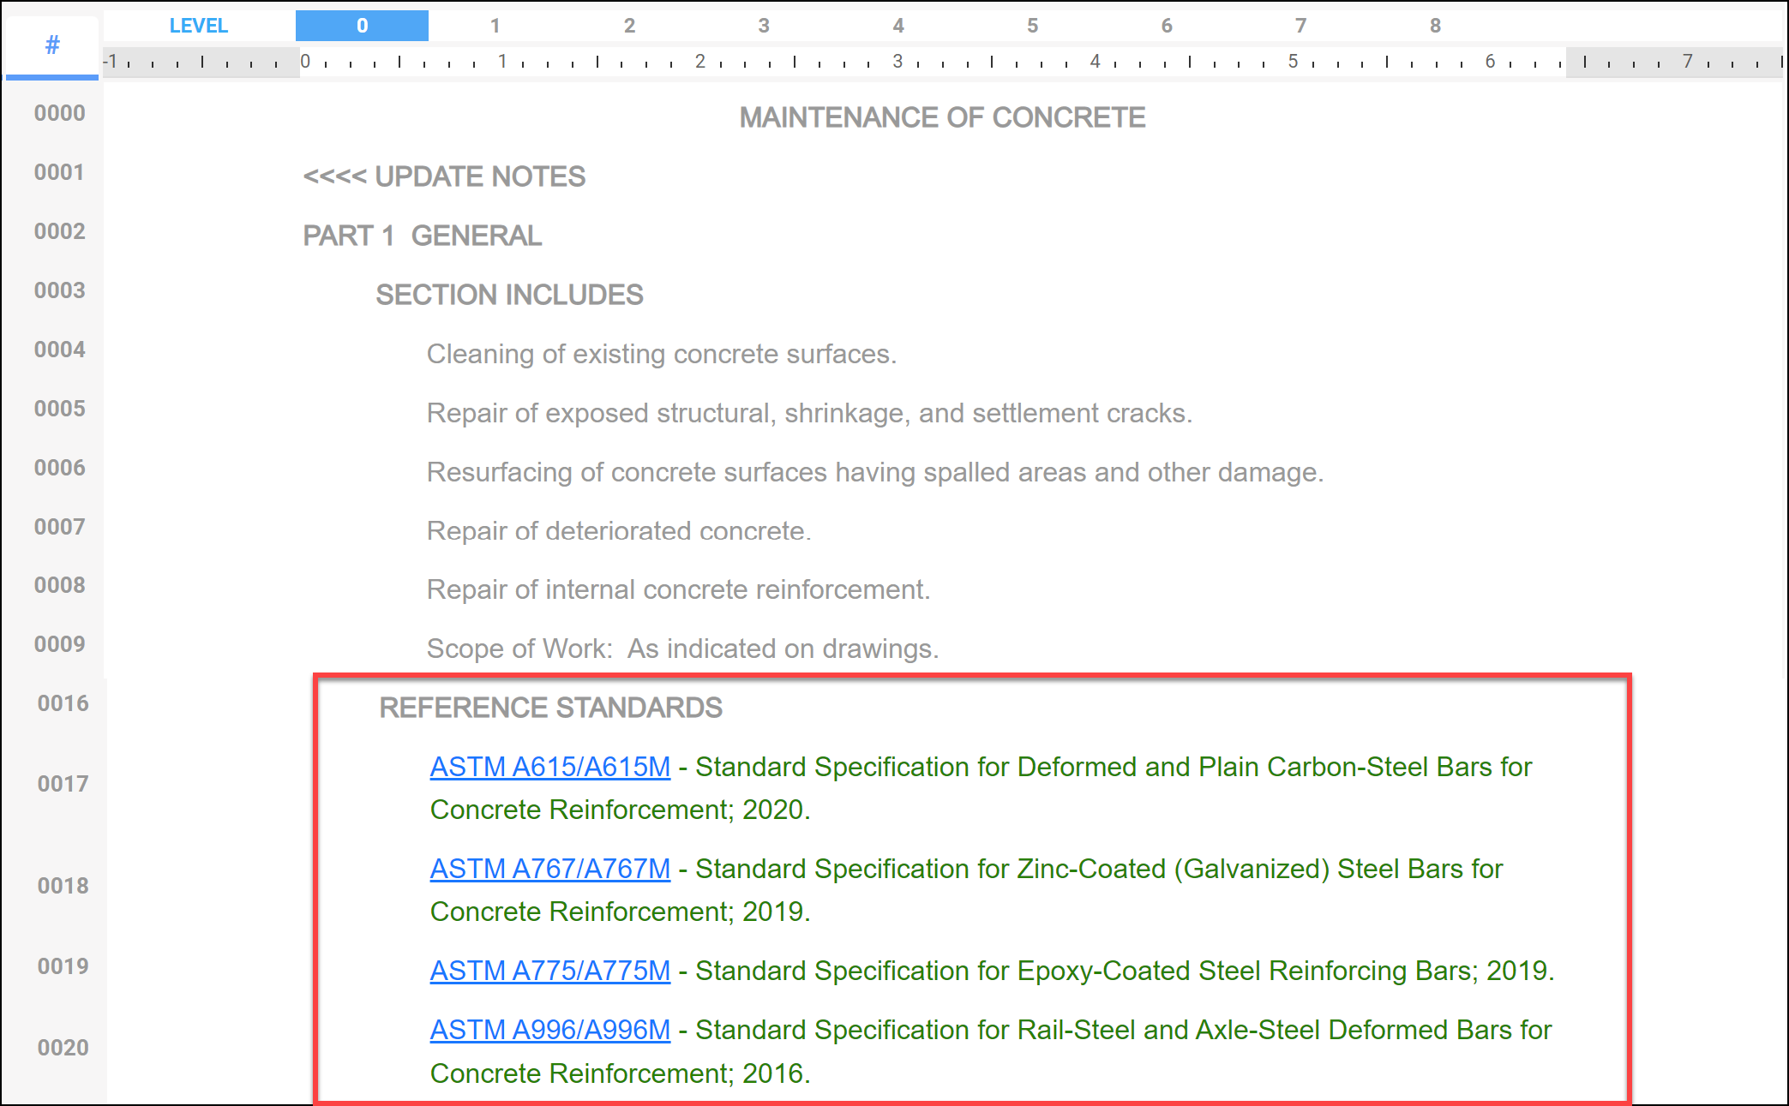Select line number 0008
The image size is (1789, 1106).
pos(59,585)
